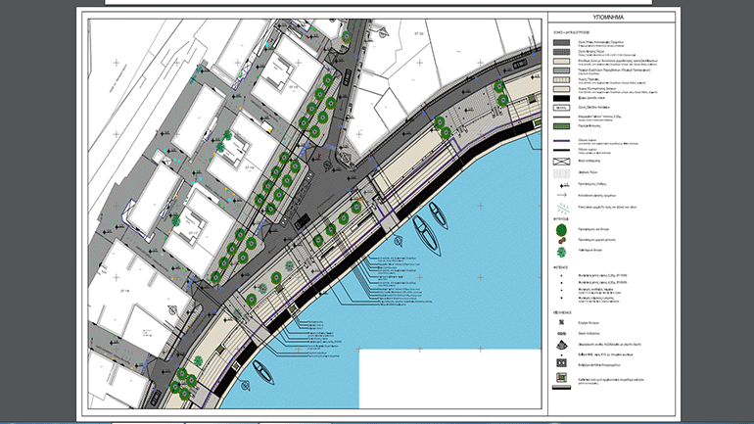Click the lone boat near the bottom shoreline
The width and height of the screenshot is (754, 424).
tap(262, 372)
